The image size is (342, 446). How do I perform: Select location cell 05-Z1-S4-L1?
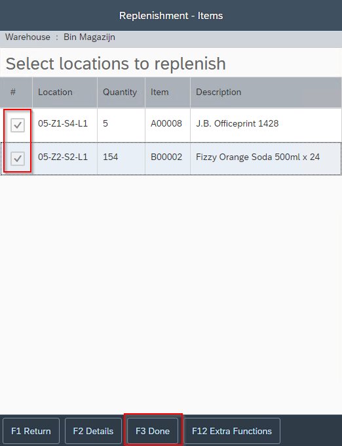(63, 123)
